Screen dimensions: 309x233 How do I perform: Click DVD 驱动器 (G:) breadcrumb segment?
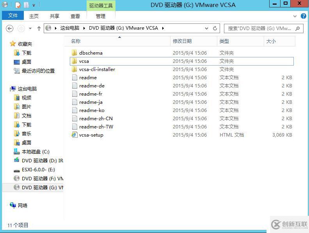click(123, 28)
